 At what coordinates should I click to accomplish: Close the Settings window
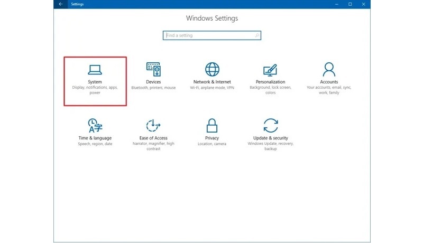click(363, 4)
